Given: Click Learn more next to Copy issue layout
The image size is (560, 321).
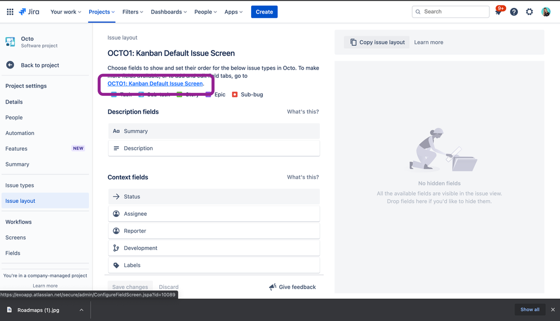Looking at the screenshot, I should (429, 42).
